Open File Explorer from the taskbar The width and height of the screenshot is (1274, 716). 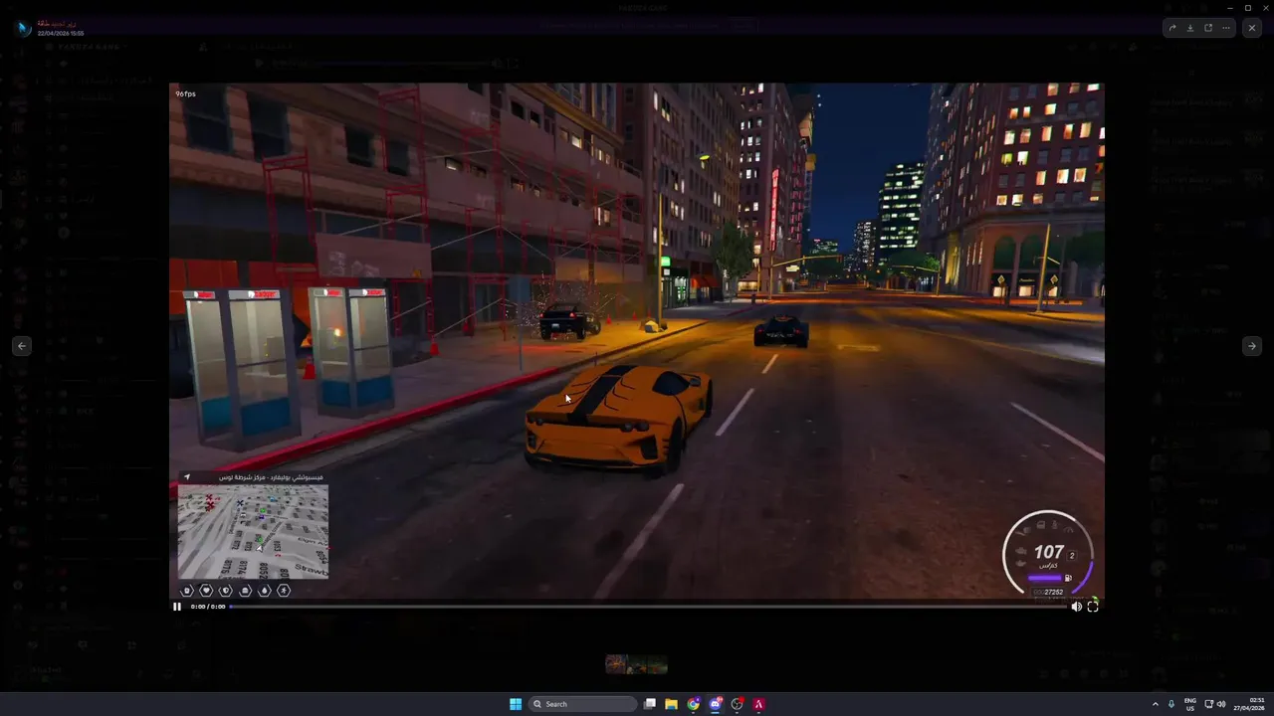[x=672, y=704]
